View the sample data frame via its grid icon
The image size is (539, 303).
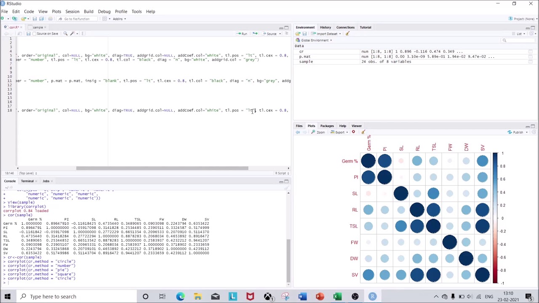[530, 61]
